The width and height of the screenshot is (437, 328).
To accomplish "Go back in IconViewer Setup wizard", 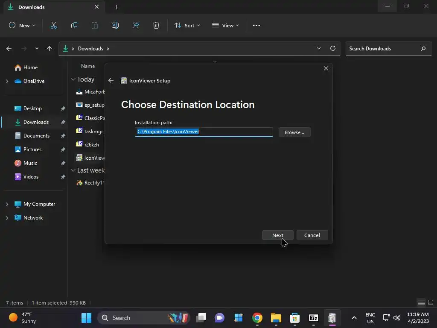I will (x=111, y=80).
